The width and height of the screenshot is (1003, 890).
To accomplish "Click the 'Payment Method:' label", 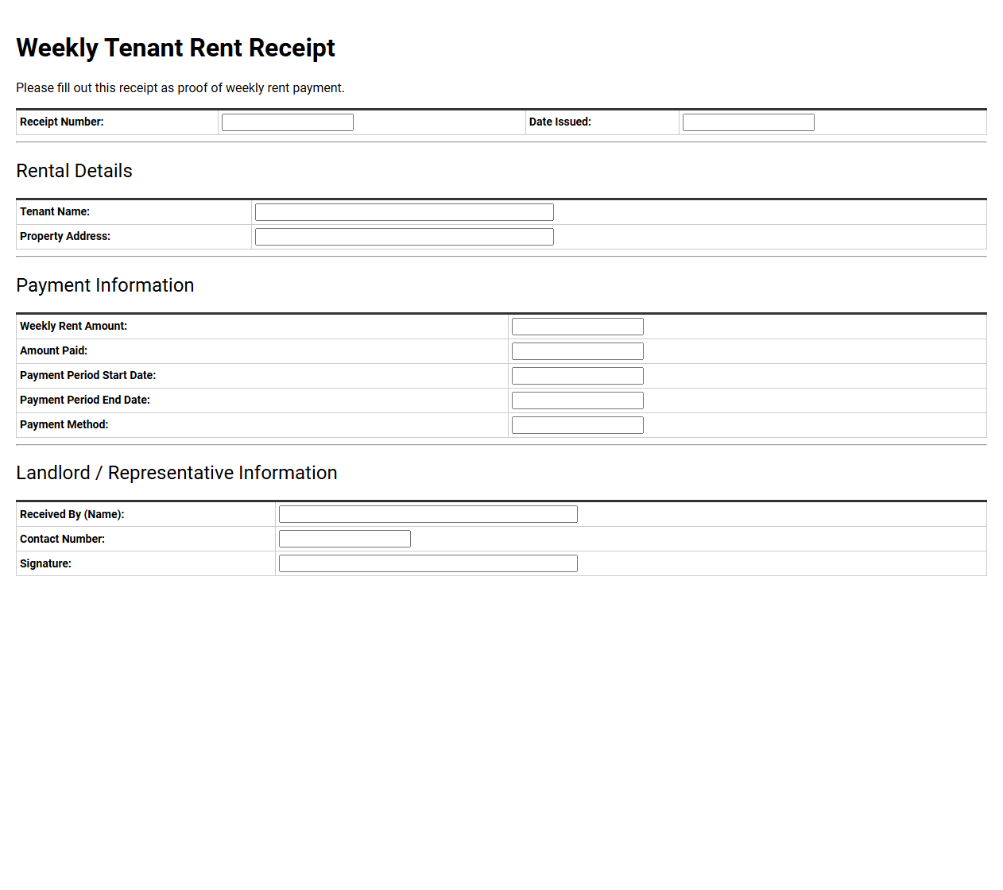I will [x=64, y=424].
